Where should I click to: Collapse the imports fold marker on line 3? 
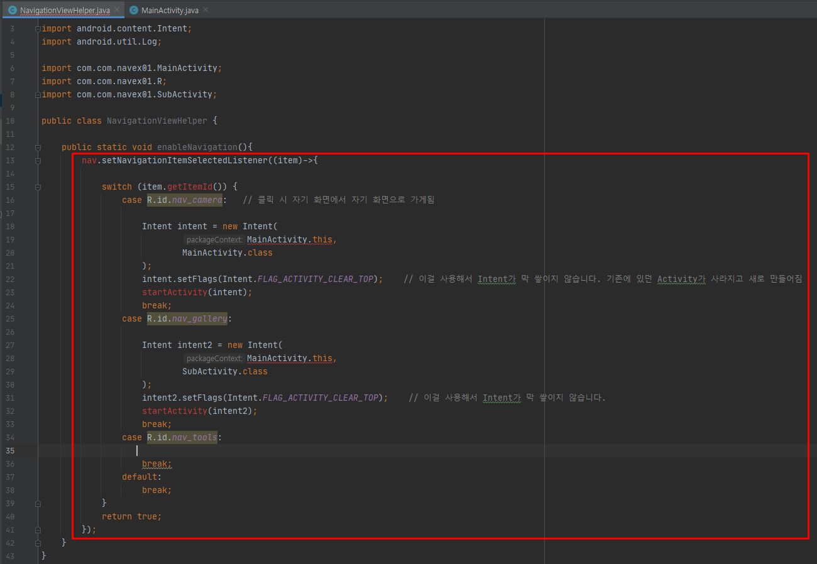point(38,29)
